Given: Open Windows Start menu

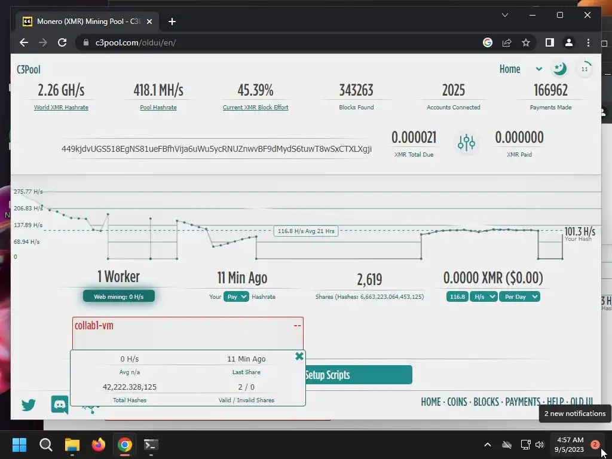Looking at the screenshot, I should [19, 445].
